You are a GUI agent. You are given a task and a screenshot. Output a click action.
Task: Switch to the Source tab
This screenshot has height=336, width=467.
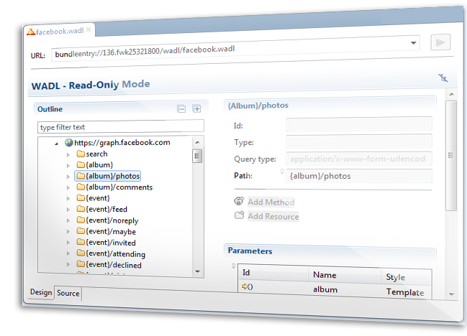(x=68, y=293)
